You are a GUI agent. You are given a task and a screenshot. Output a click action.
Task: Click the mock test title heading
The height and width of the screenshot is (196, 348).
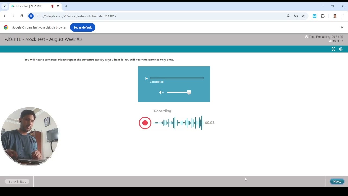point(43,39)
